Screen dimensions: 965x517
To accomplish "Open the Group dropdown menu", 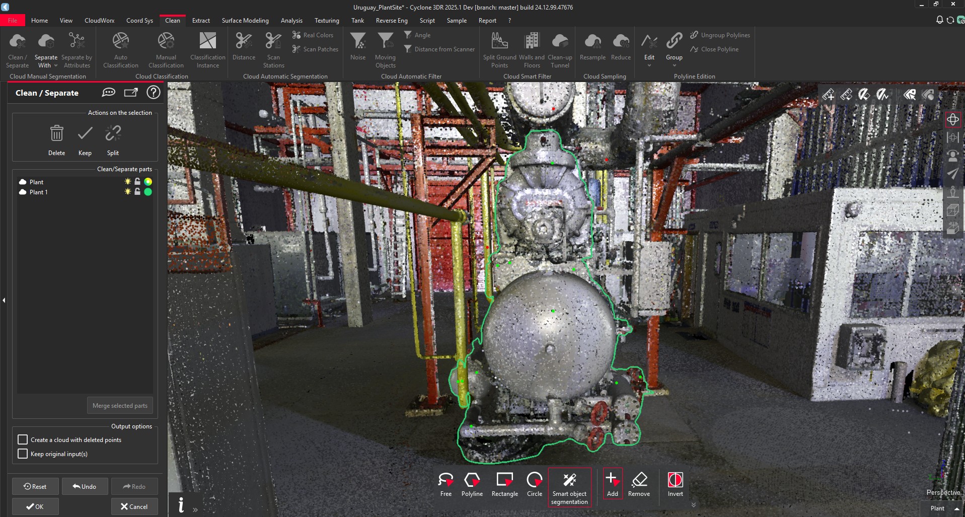I will 674,66.
